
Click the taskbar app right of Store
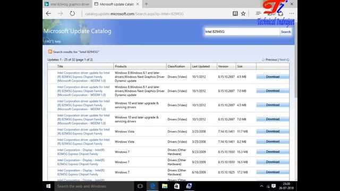pos(189,186)
